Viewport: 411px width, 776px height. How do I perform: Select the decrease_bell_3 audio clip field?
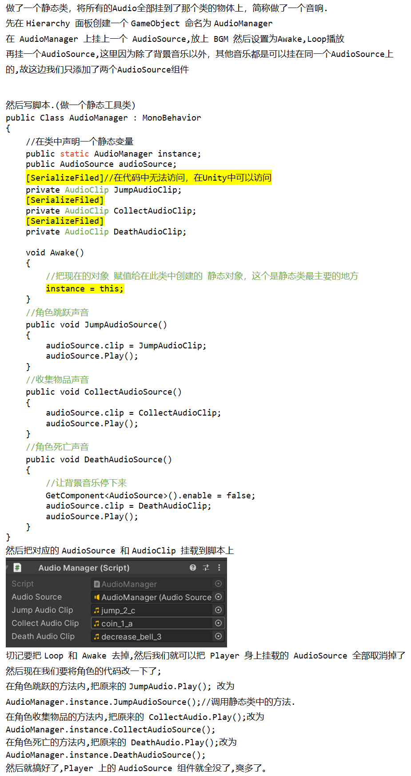coord(158,636)
